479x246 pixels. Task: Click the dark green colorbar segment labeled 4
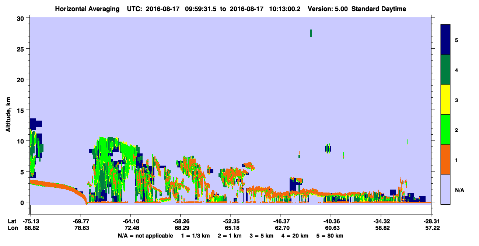[x=445, y=70]
